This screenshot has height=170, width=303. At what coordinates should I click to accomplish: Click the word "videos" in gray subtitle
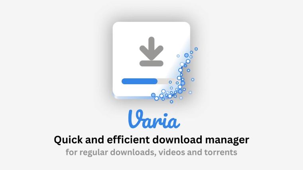point(171,152)
